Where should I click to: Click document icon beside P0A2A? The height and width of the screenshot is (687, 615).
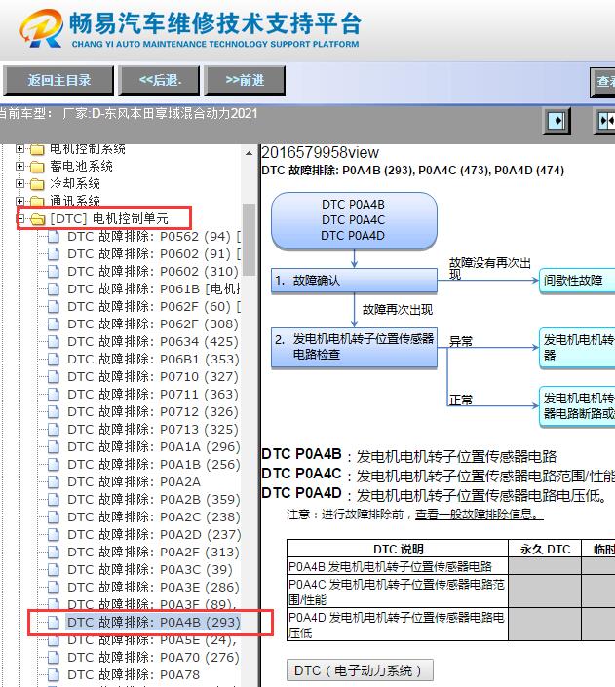pos(53,482)
